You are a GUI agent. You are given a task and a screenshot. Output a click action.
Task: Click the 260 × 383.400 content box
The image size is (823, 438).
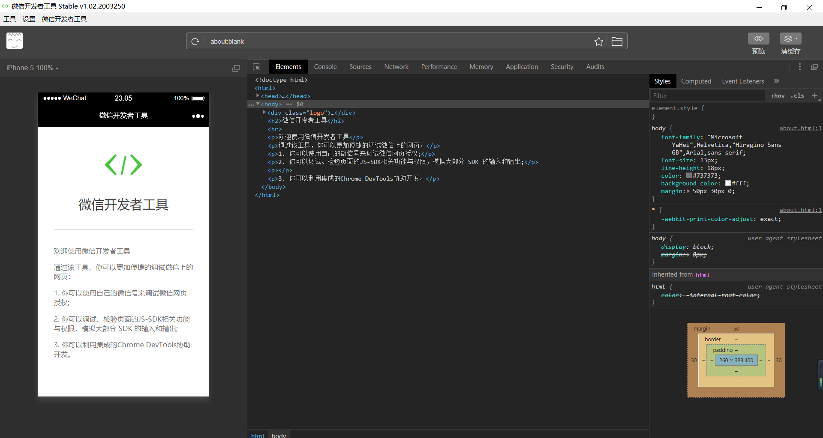tap(736, 361)
